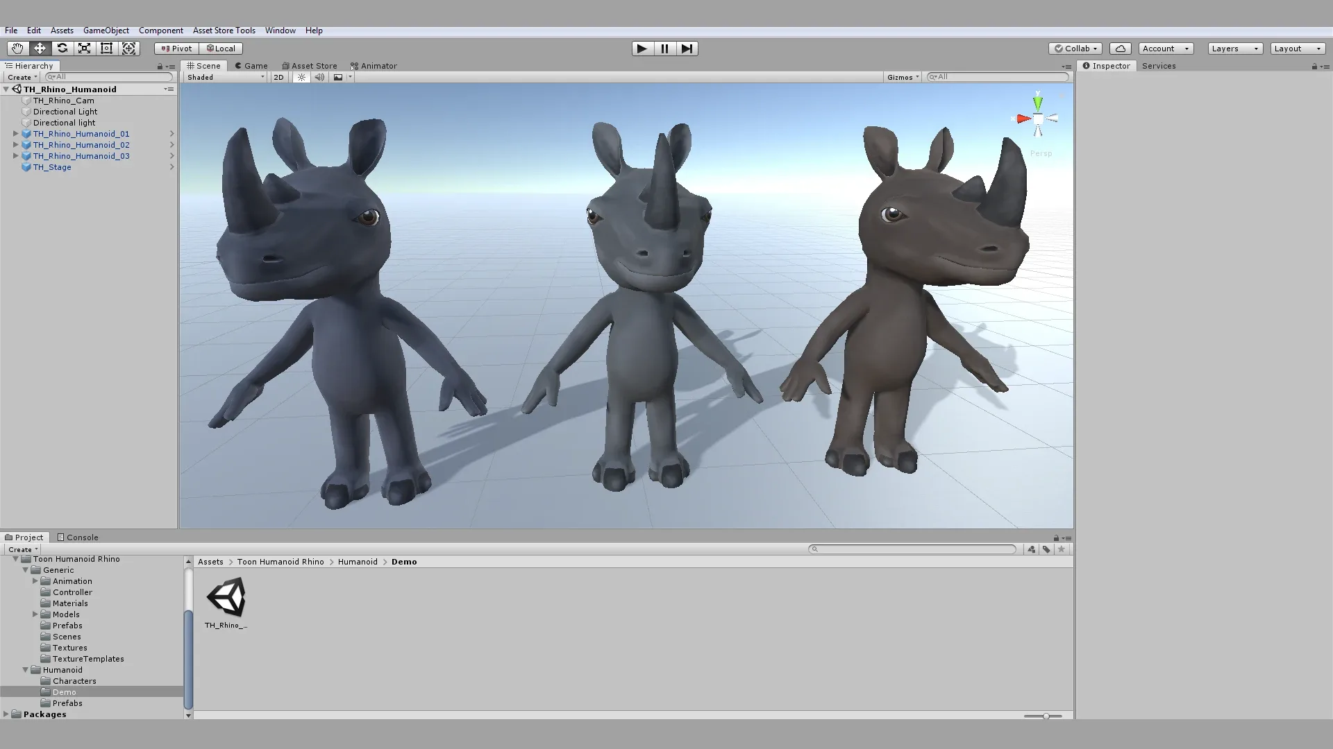Toggle the Inspector lock icon
Image resolution: width=1333 pixels, height=749 pixels.
(1314, 67)
